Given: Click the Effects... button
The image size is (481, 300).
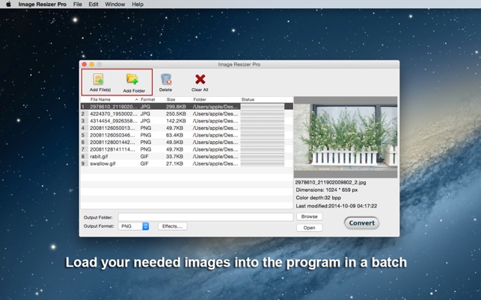Looking at the screenshot, I should (172, 226).
